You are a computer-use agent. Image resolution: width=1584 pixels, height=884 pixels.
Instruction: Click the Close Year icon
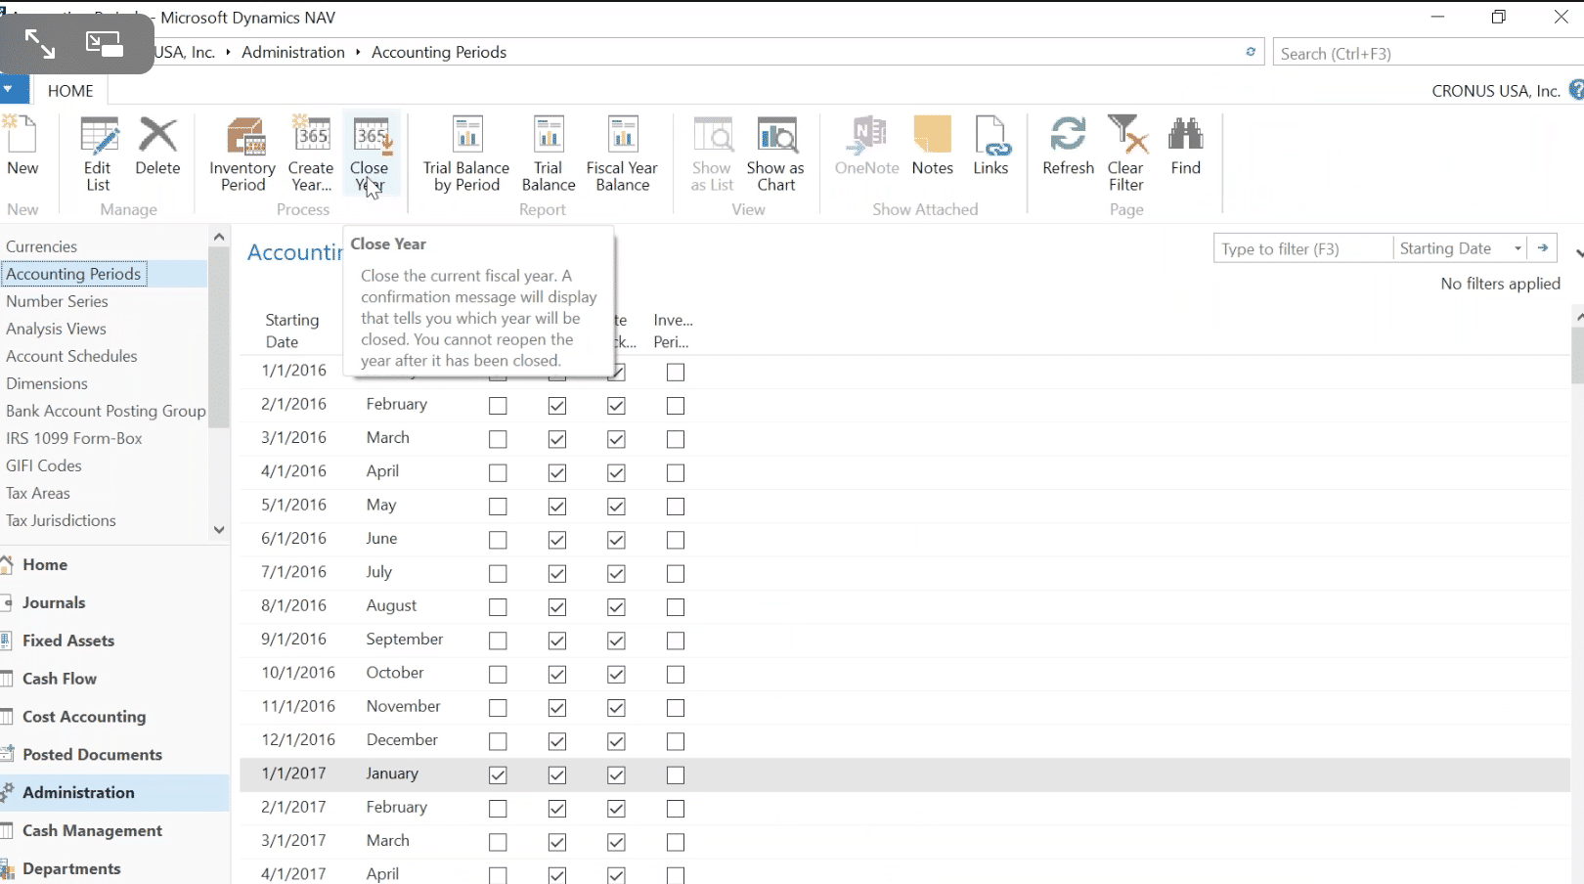tap(371, 154)
